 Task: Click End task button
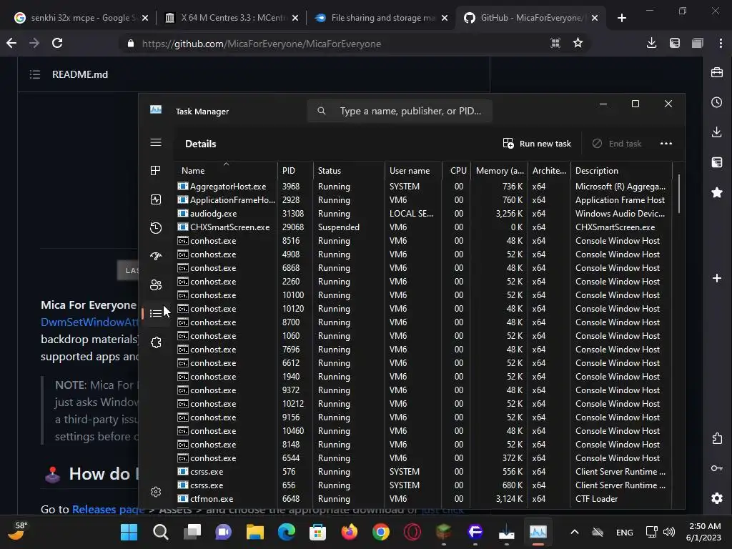click(x=617, y=143)
